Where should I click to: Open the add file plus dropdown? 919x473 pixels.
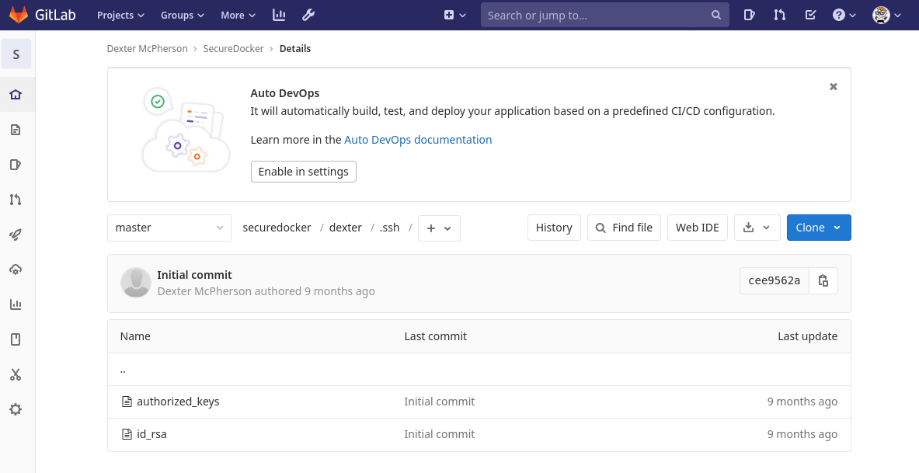(439, 228)
